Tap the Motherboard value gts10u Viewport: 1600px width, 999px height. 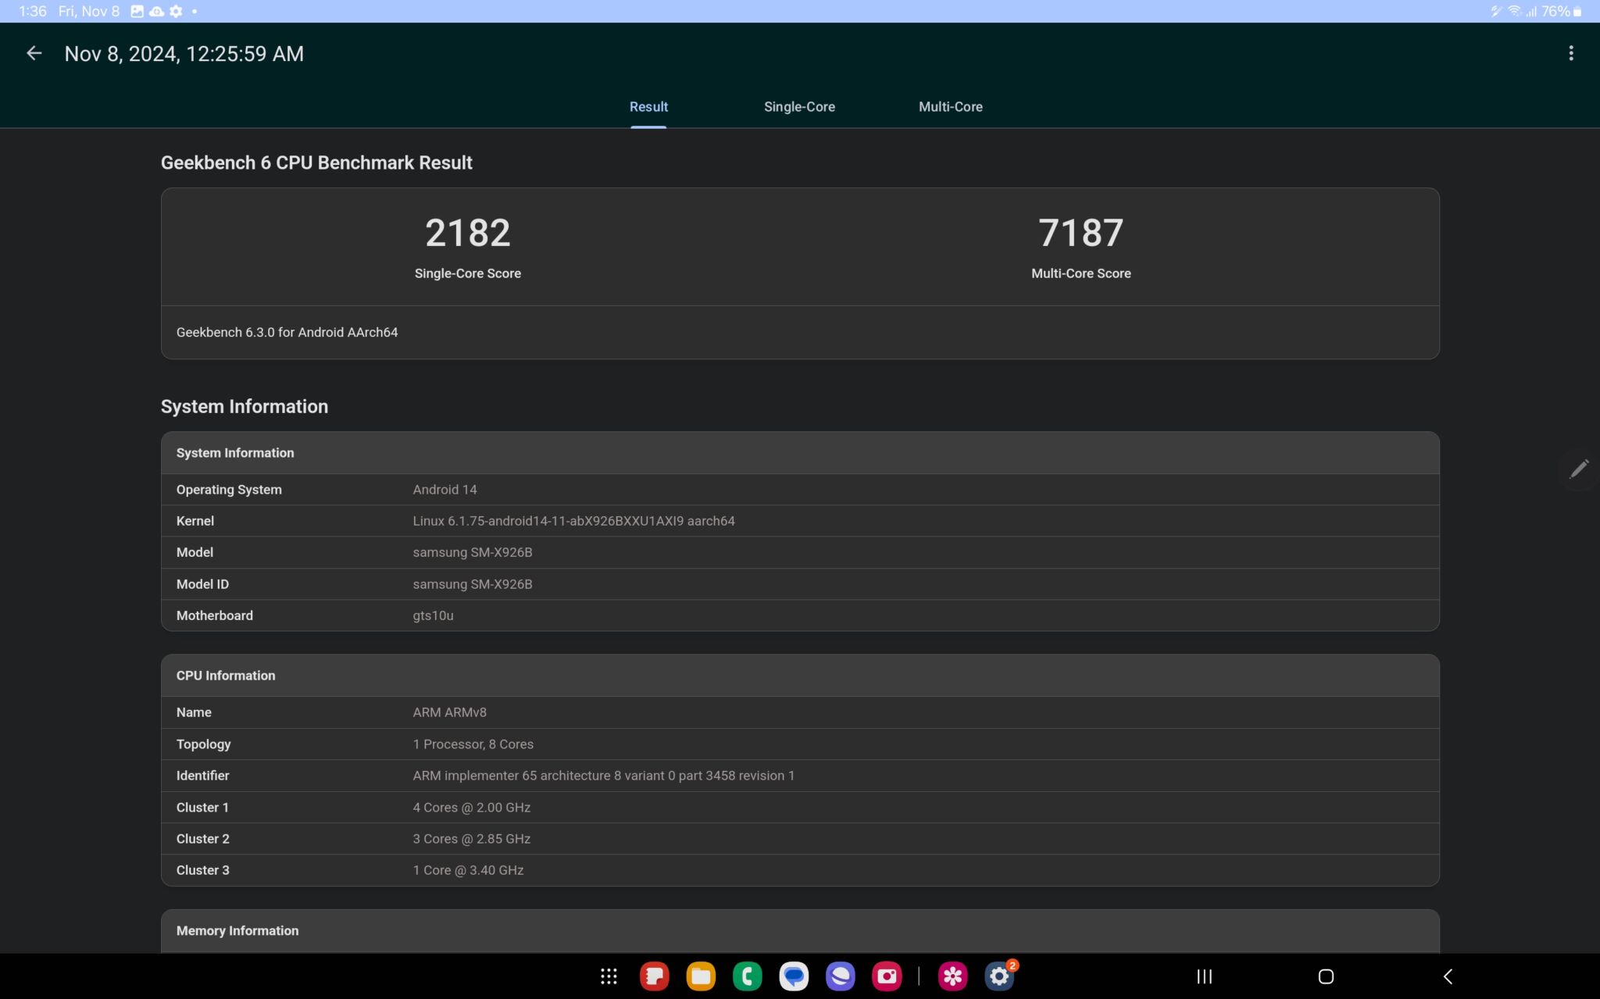tap(433, 615)
